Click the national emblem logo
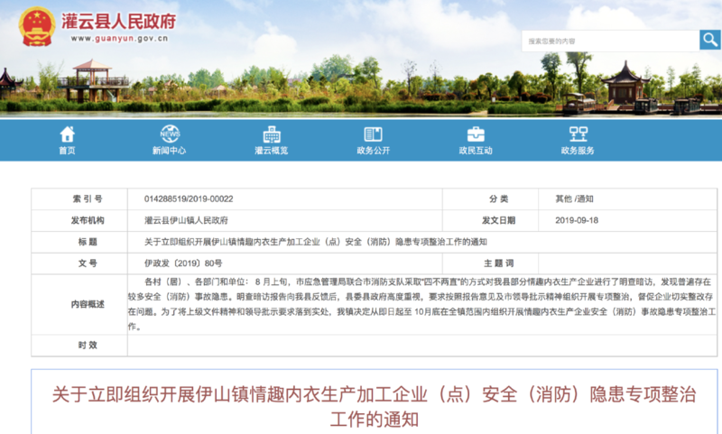 [x=37, y=26]
